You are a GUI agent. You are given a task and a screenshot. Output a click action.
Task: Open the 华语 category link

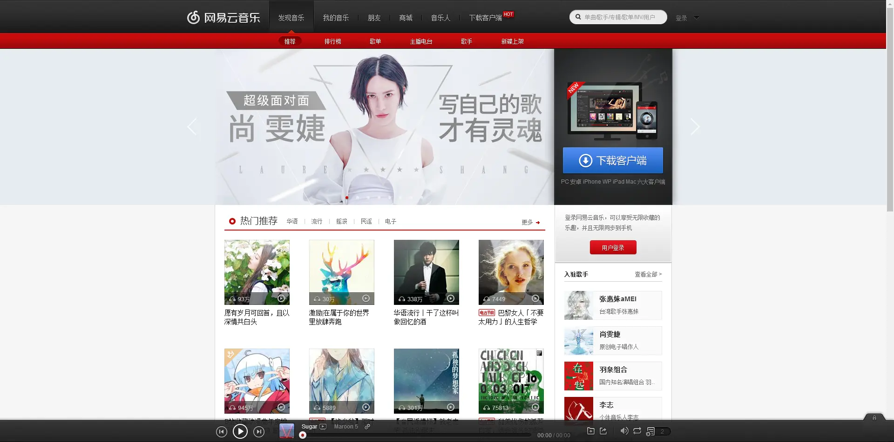[x=292, y=221]
